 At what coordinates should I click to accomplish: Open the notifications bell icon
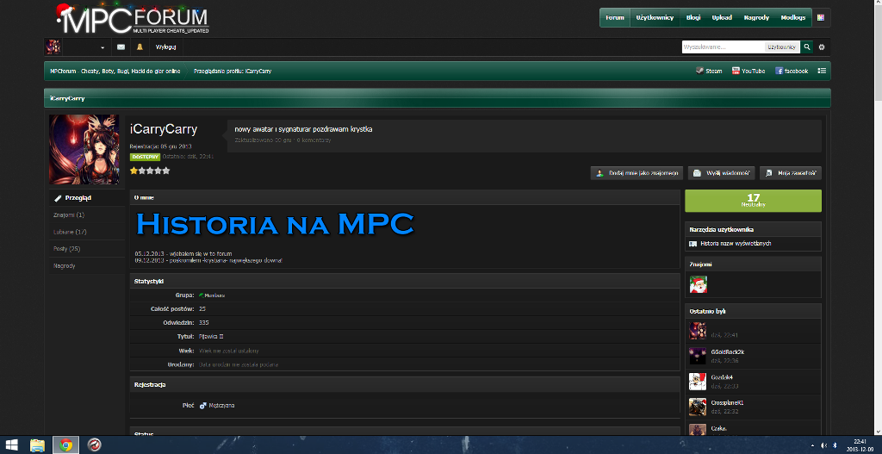(x=139, y=47)
